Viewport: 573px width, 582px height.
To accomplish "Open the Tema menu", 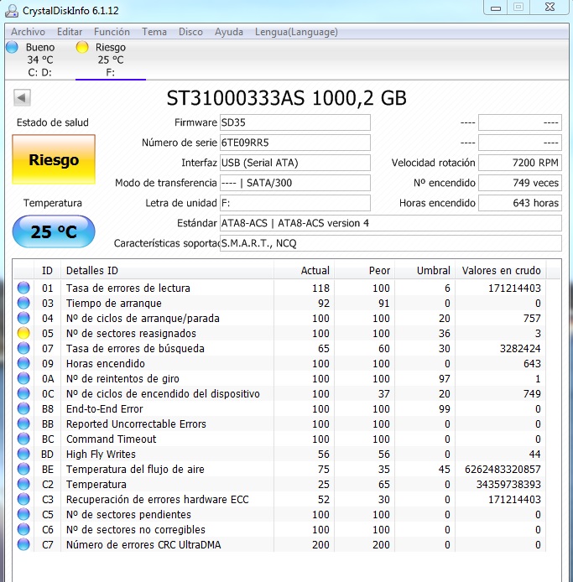I will (x=154, y=32).
